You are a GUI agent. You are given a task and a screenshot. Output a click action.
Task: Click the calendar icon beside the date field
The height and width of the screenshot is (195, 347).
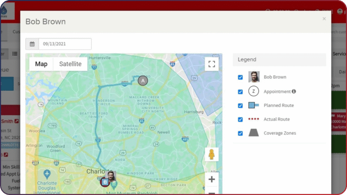(x=32, y=44)
